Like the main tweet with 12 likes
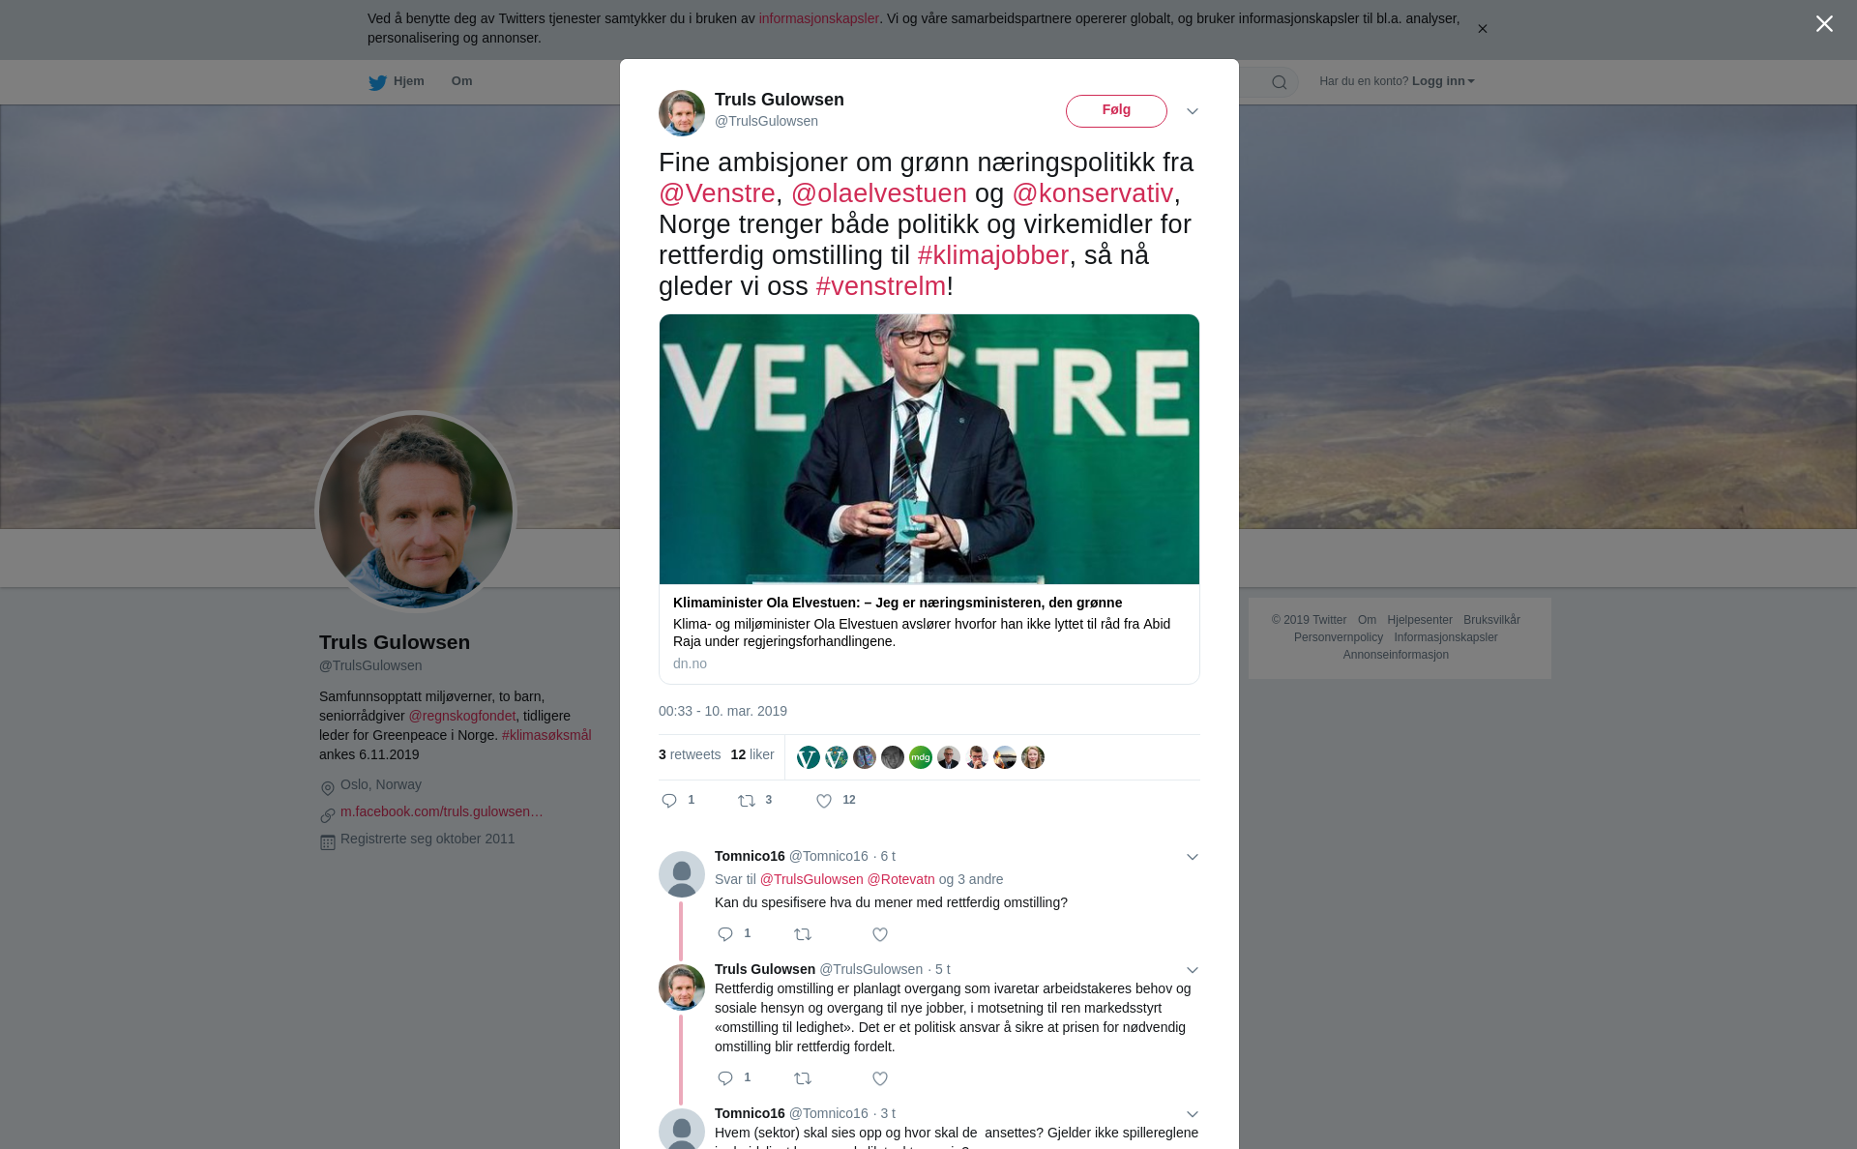Screen dimensions: 1857x1149 tap(824, 801)
